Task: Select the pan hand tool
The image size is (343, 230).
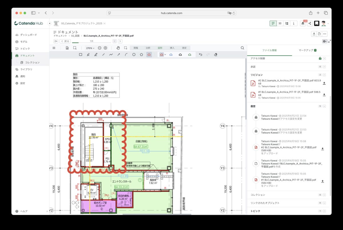Action: 118,48
